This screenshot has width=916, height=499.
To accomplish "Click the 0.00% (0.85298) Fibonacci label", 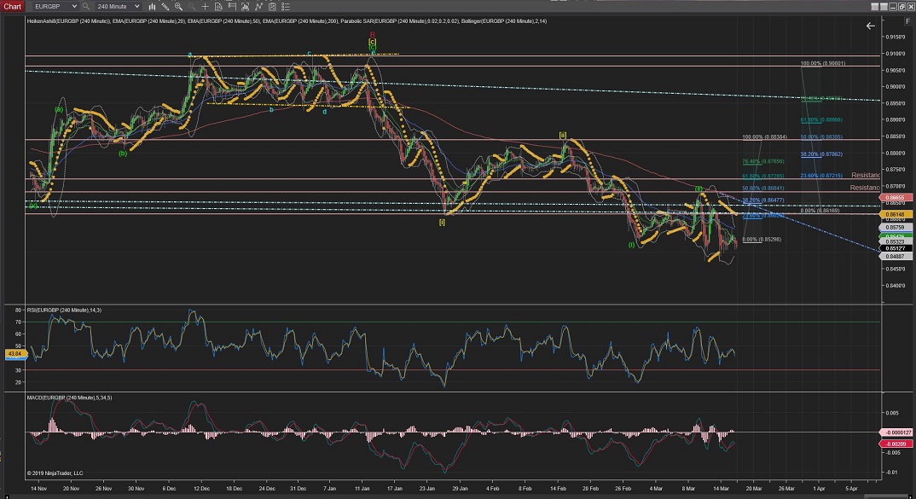I will [762, 240].
